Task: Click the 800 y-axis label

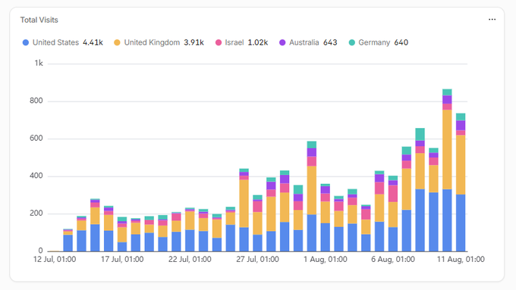Action: [x=36, y=101]
